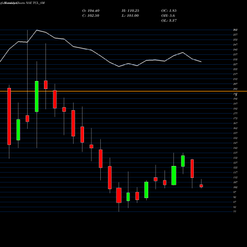The image size is (247, 247).
Task: Click the 167 price axis label
Action: [235, 123]
